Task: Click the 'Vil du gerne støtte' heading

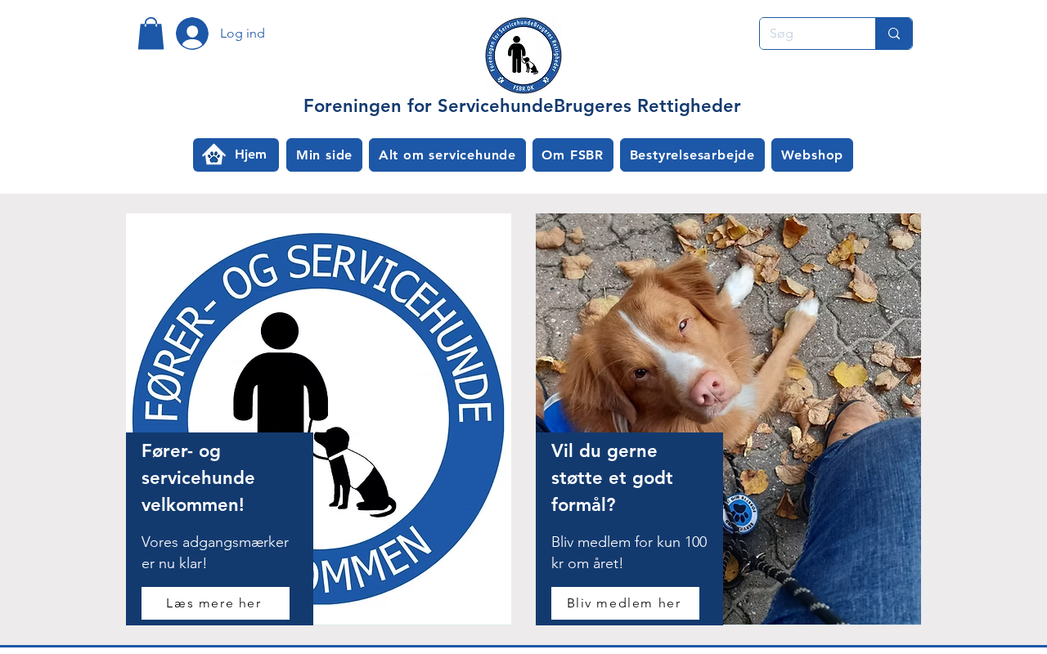Action: 612,477
